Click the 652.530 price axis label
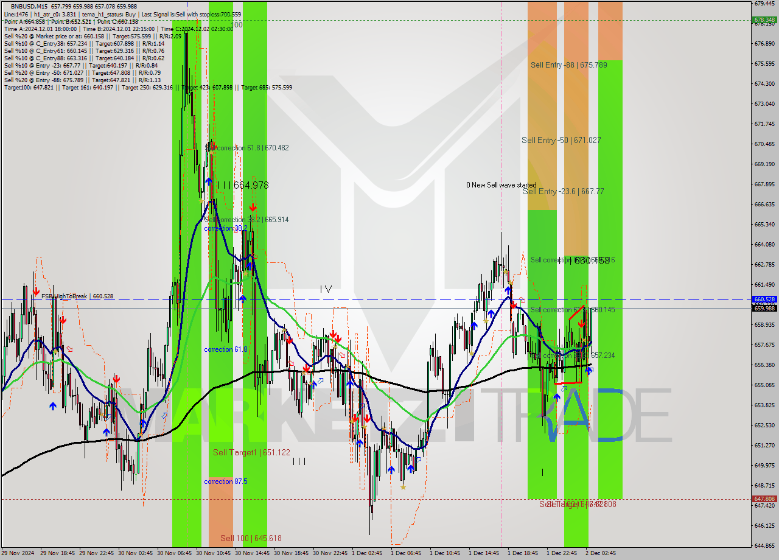Screen dimensions: 779x560 click(764, 425)
